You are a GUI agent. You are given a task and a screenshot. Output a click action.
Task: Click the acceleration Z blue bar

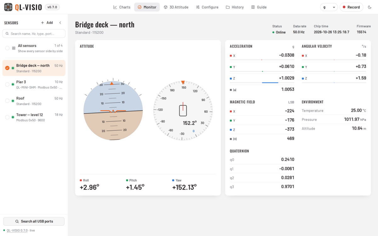pyautogui.click(x=270, y=83)
